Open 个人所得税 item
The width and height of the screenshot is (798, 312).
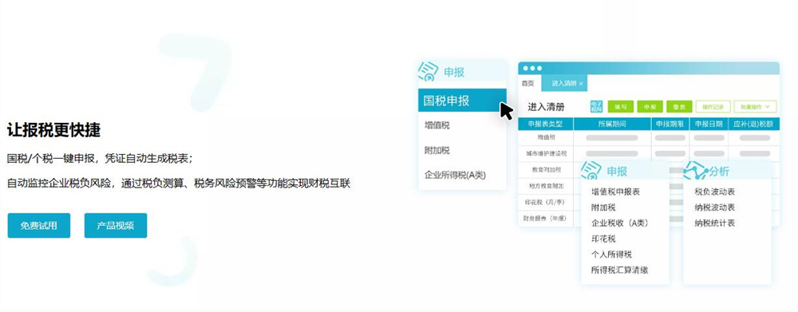[611, 255]
